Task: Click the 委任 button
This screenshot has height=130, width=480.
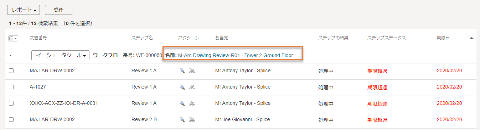Action: 58,10
